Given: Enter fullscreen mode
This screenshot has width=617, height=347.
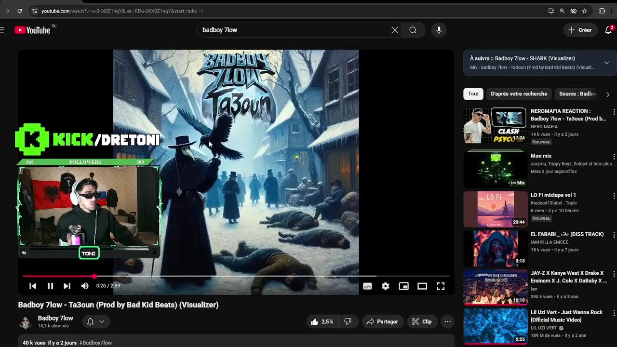Looking at the screenshot, I should 441,286.
